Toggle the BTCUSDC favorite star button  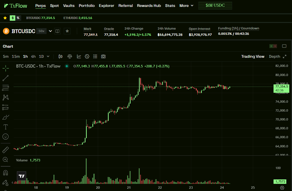[67, 31]
